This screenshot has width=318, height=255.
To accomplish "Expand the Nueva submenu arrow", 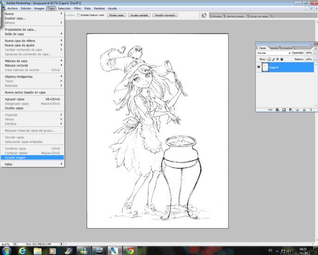I will [x=61, y=13].
